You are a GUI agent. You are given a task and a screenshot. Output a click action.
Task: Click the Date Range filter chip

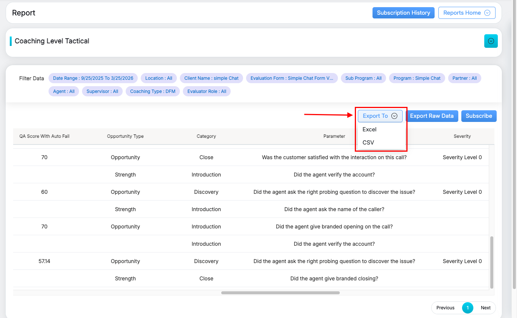click(93, 78)
